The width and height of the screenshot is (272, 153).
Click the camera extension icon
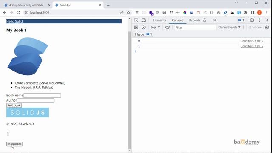tap(218, 12)
